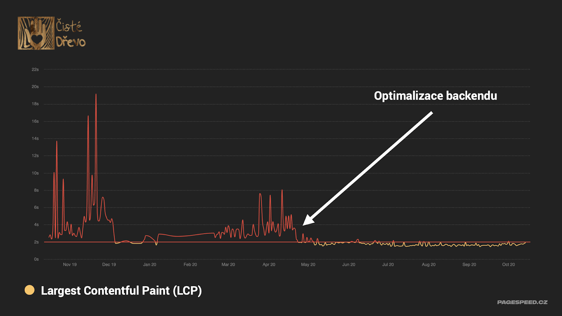
Task: Click the Čisté Dřevo wooden hand logo
Action: [x=36, y=33]
